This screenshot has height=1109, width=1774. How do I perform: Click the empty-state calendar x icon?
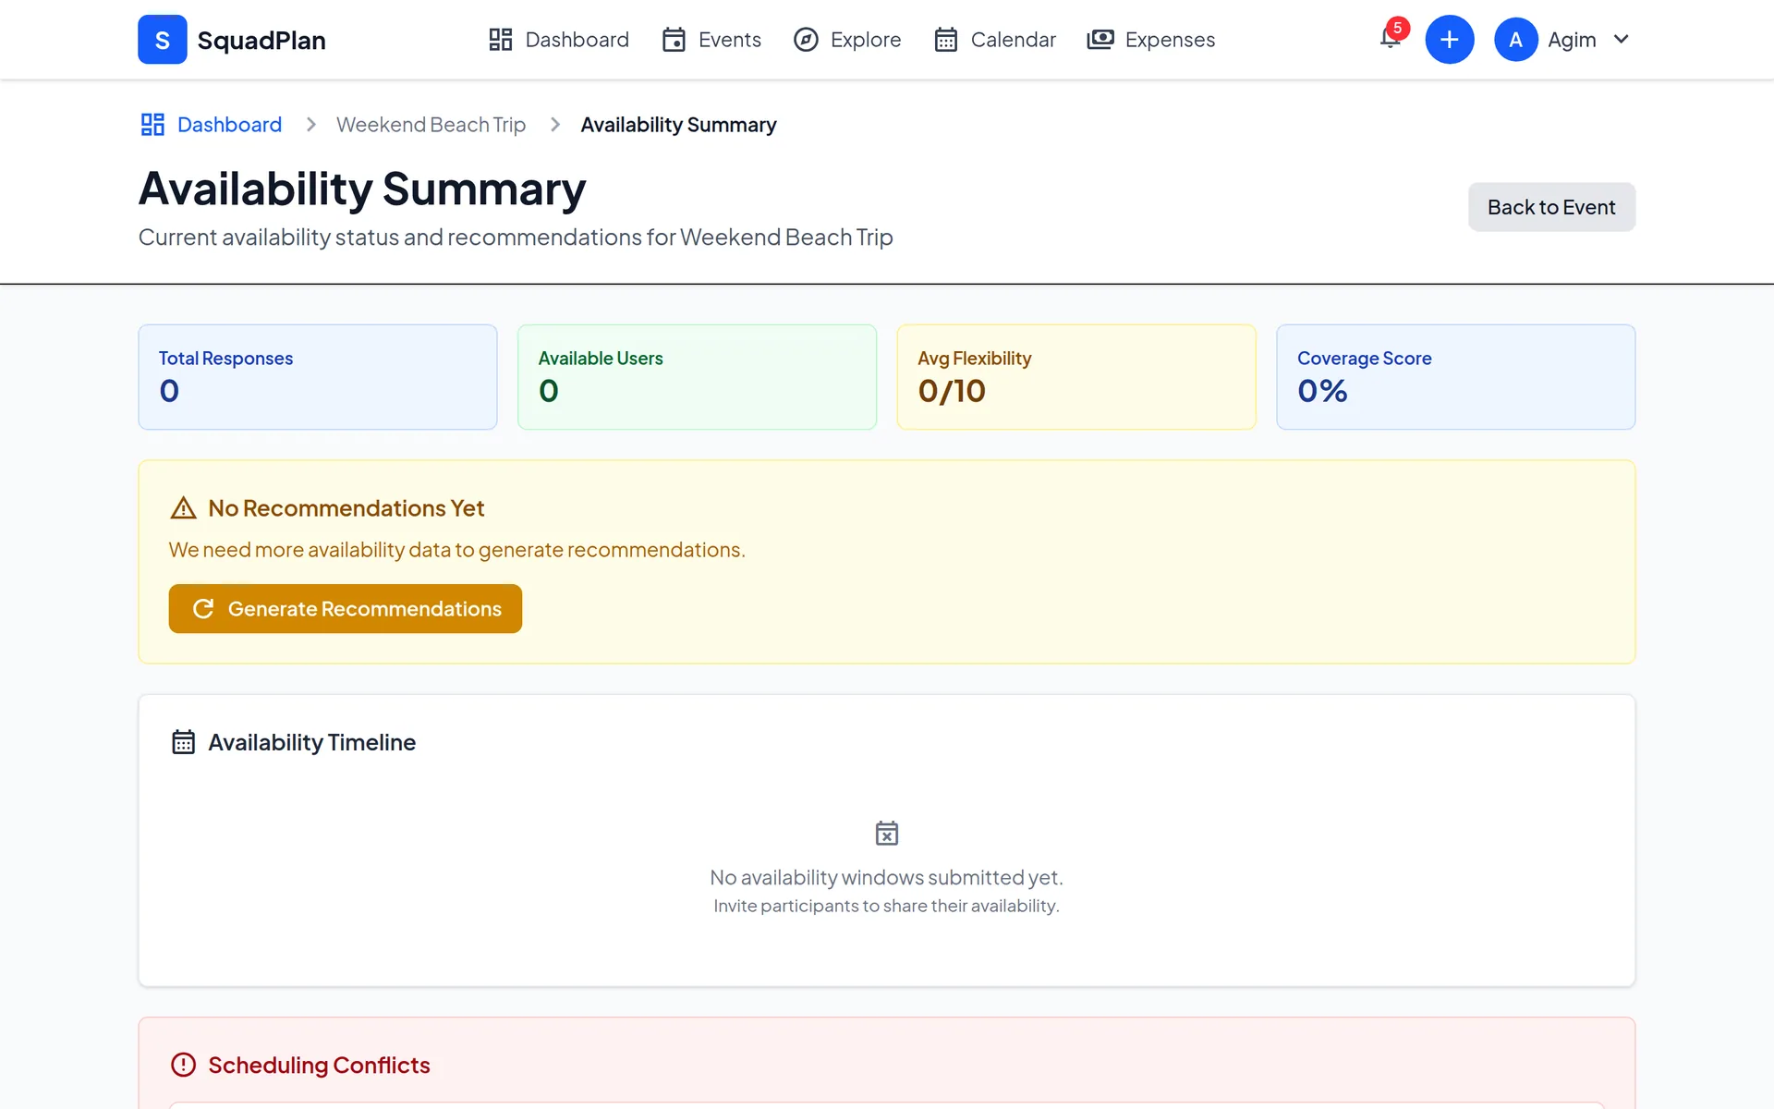click(887, 834)
